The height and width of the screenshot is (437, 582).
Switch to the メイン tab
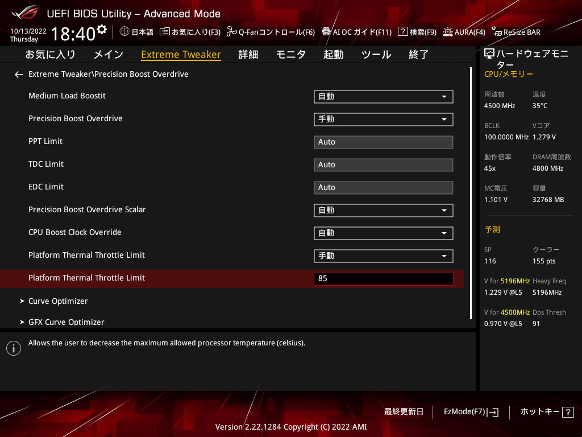click(x=109, y=55)
